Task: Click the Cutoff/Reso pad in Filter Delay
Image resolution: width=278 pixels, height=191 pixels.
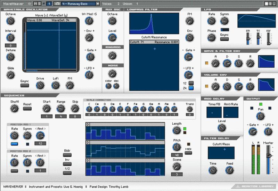Action: coord(221,153)
